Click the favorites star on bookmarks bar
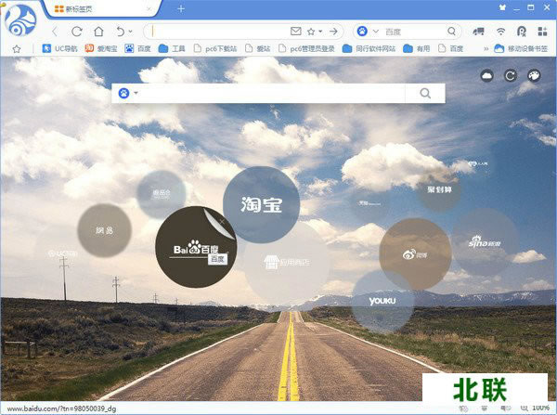557x415 pixels. pos(17,49)
